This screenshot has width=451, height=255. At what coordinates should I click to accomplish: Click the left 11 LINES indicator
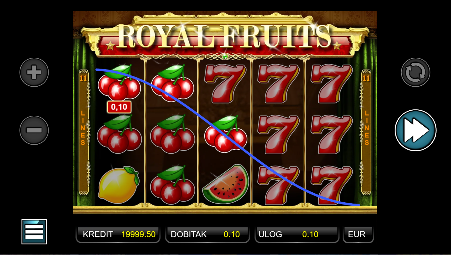(x=83, y=132)
